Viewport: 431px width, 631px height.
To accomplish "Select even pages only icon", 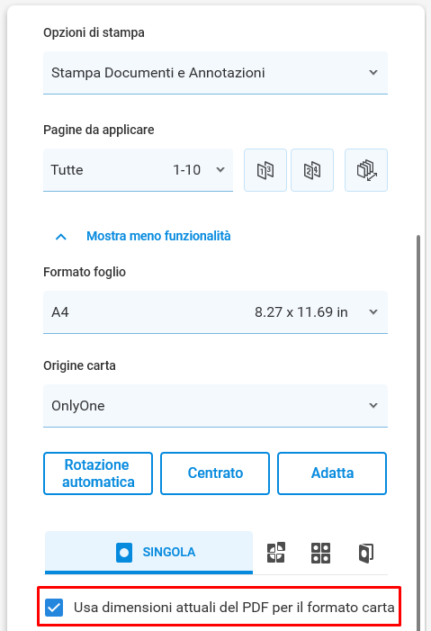I will 312,170.
